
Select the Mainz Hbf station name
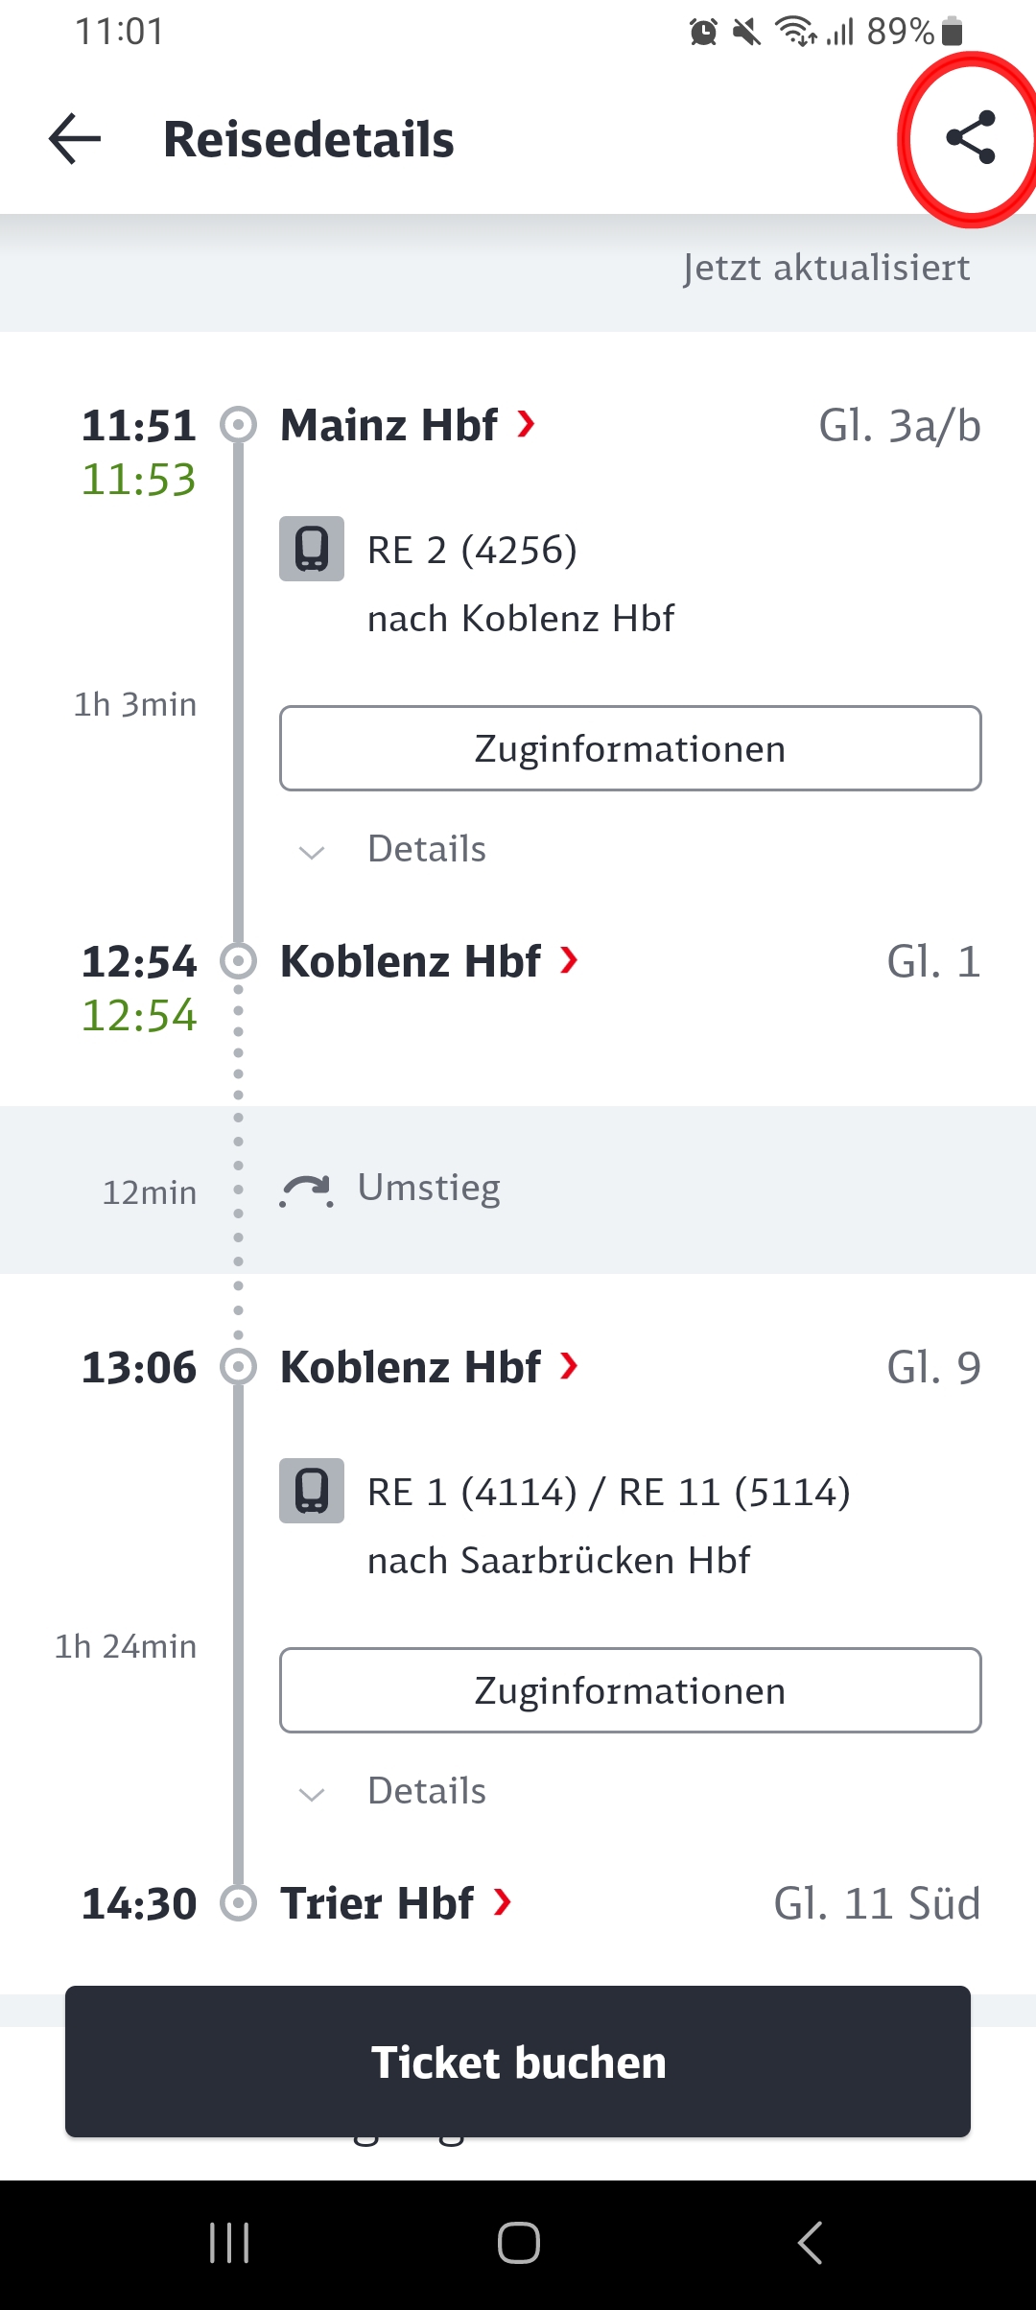[388, 425]
